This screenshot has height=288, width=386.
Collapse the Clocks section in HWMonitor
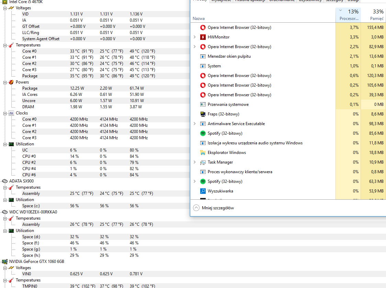pos(5,113)
